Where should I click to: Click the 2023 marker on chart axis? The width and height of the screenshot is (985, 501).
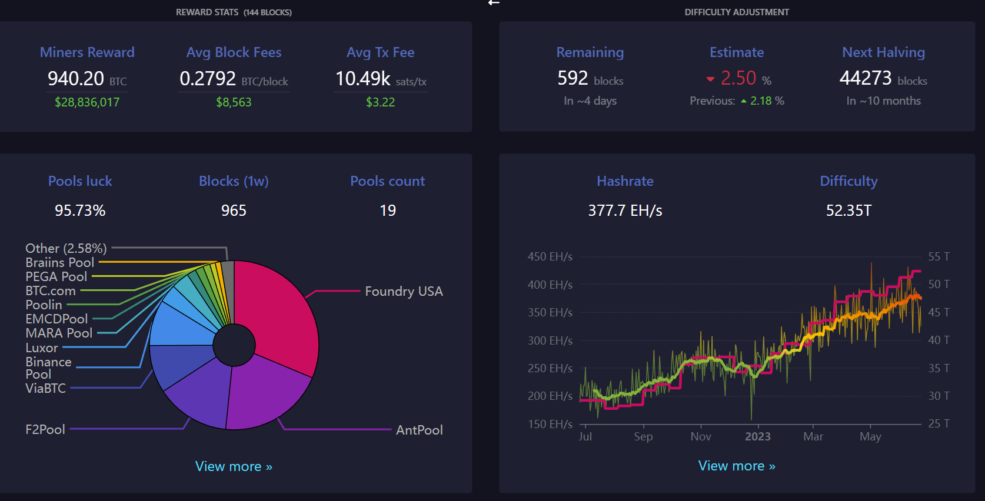pos(757,436)
